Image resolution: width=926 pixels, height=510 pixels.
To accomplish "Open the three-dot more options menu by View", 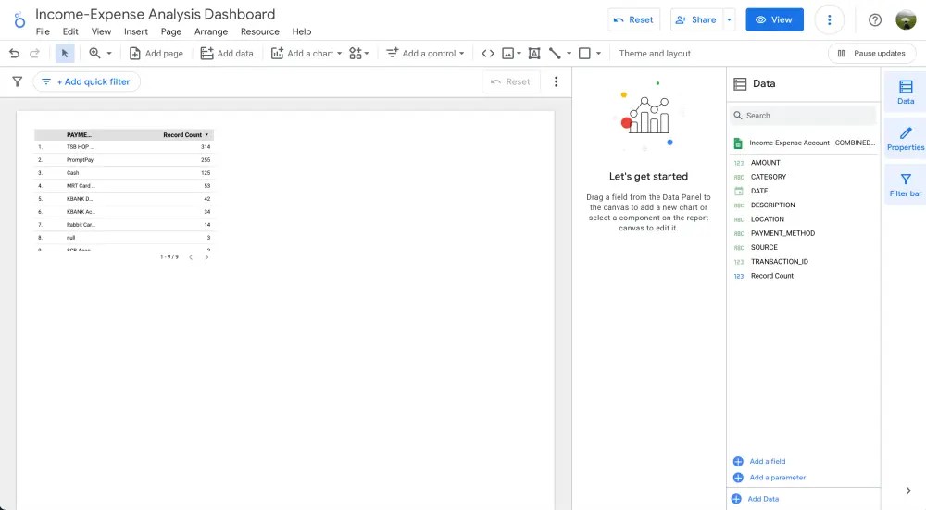I will pos(830,19).
